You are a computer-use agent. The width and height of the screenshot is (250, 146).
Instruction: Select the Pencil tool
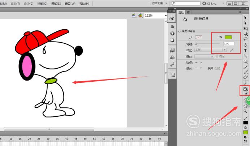coord(246,67)
